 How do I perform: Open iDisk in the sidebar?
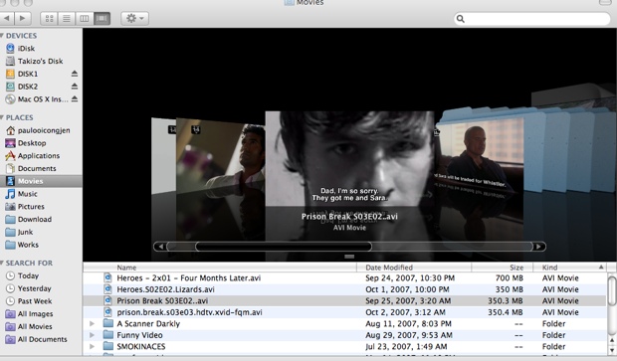coord(26,49)
